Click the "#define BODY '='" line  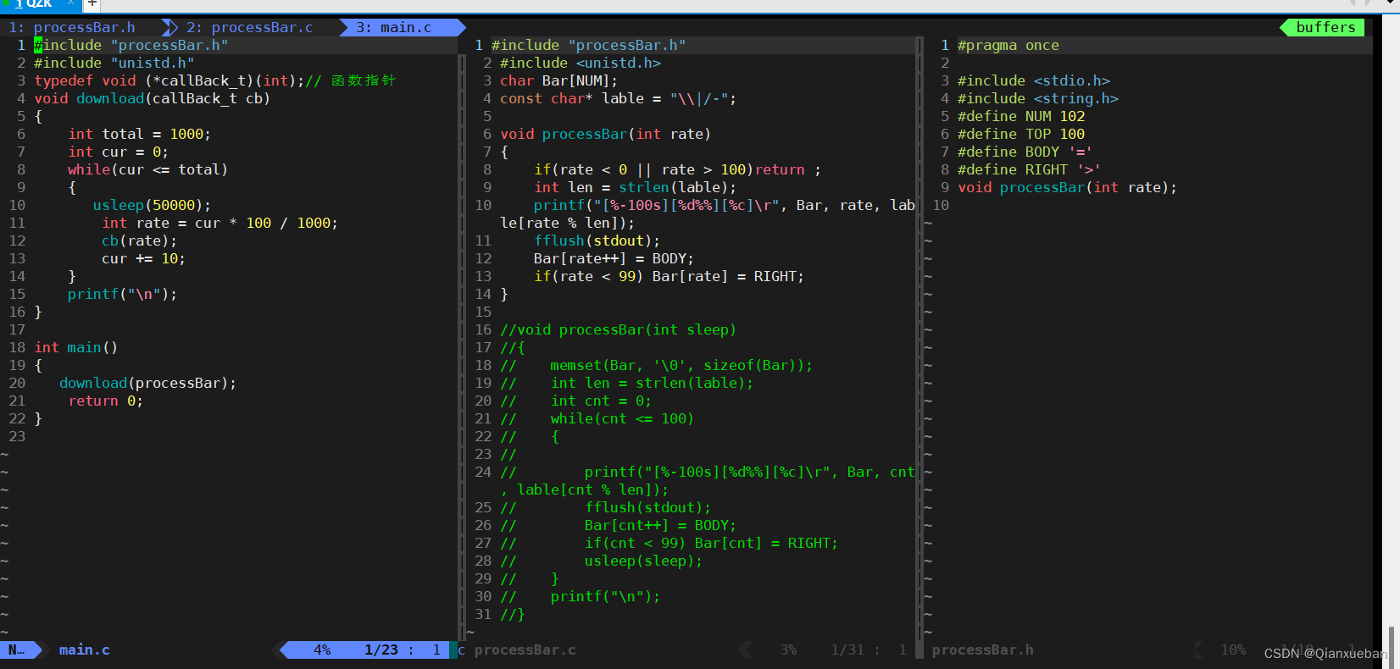click(x=1025, y=152)
